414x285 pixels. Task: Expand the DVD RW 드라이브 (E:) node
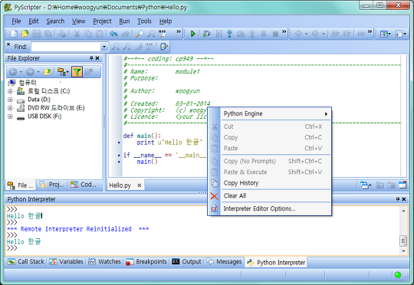[x=10, y=108]
